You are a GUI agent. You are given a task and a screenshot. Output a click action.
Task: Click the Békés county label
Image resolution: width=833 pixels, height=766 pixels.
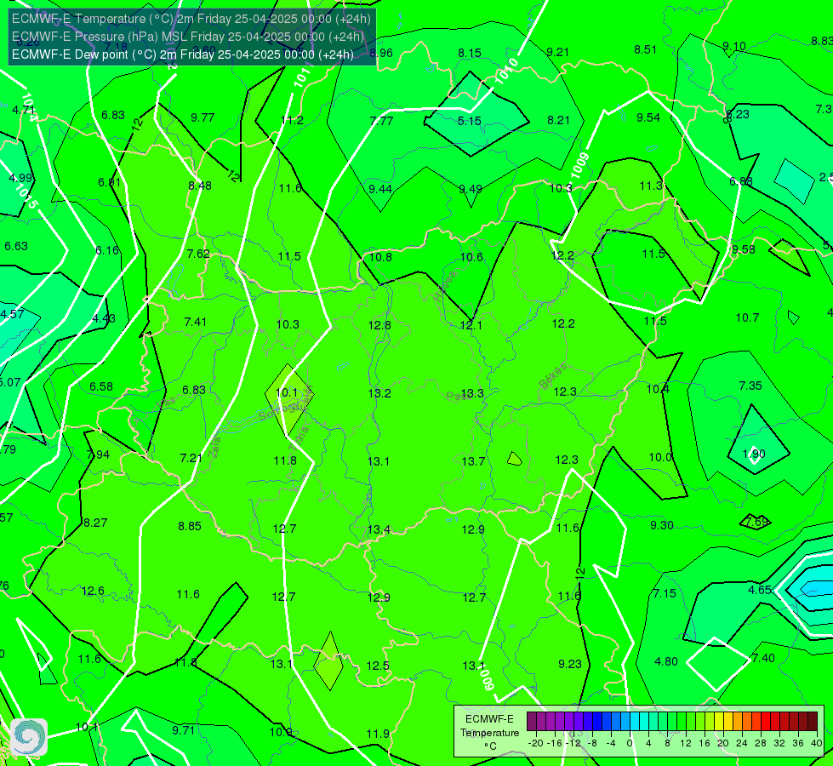553,374
